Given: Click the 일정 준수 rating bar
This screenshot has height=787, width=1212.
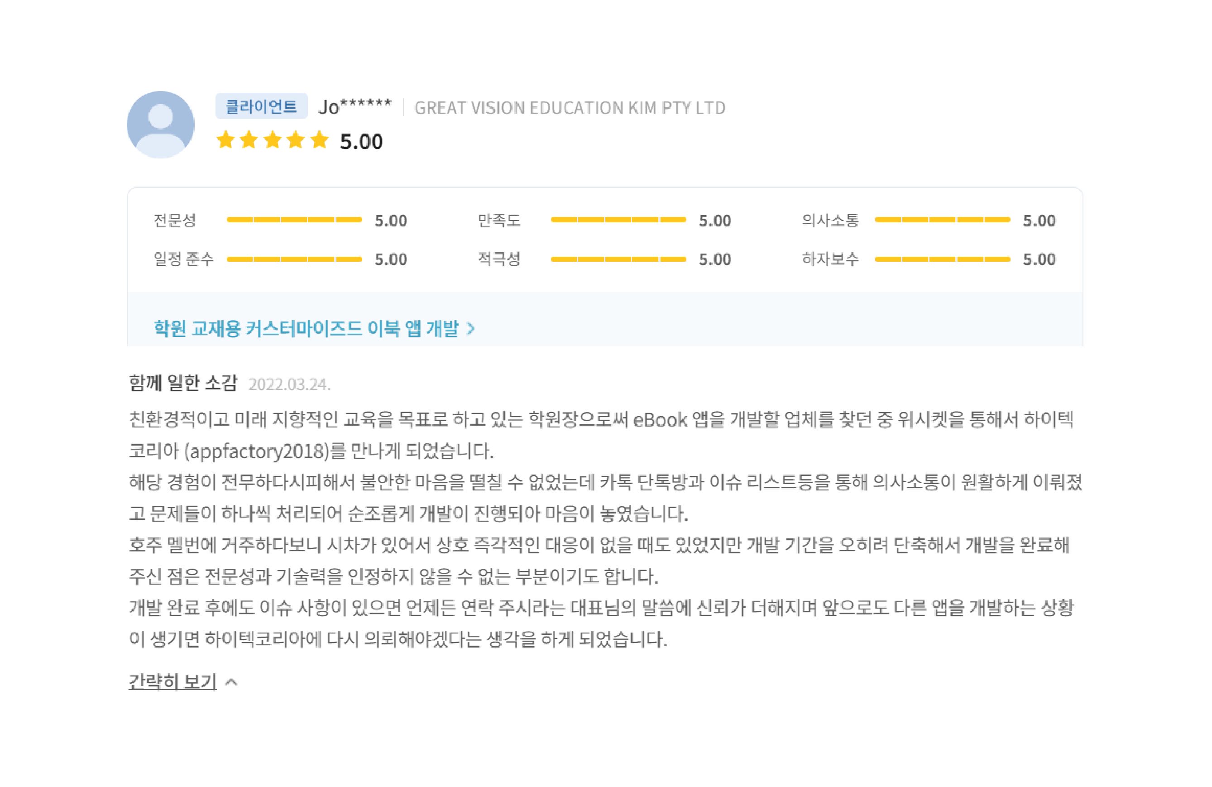Looking at the screenshot, I should click(294, 259).
